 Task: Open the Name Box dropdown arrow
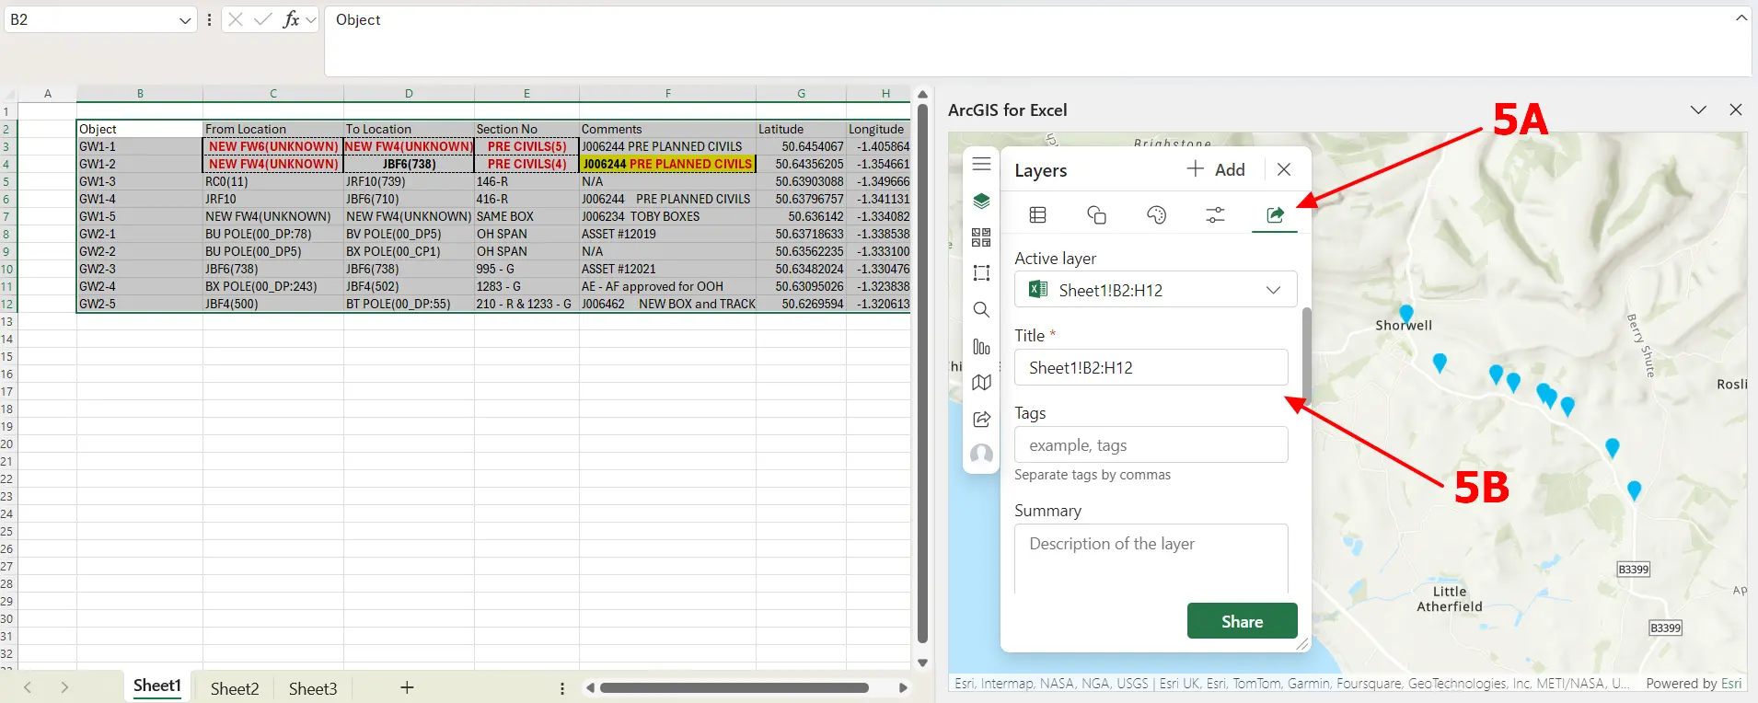[185, 20]
